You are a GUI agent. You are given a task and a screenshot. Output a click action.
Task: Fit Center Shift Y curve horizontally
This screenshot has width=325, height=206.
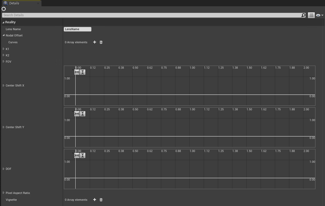click(77, 114)
